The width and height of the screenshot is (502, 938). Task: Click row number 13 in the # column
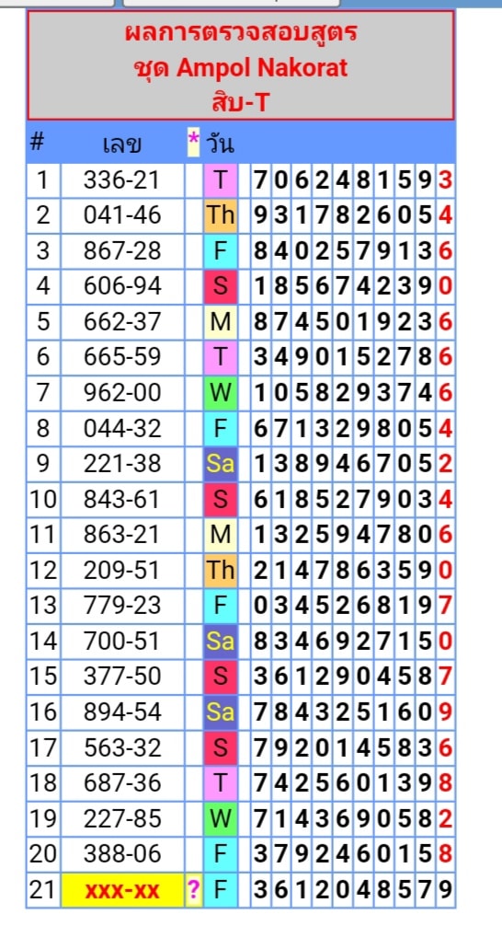(x=43, y=606)
